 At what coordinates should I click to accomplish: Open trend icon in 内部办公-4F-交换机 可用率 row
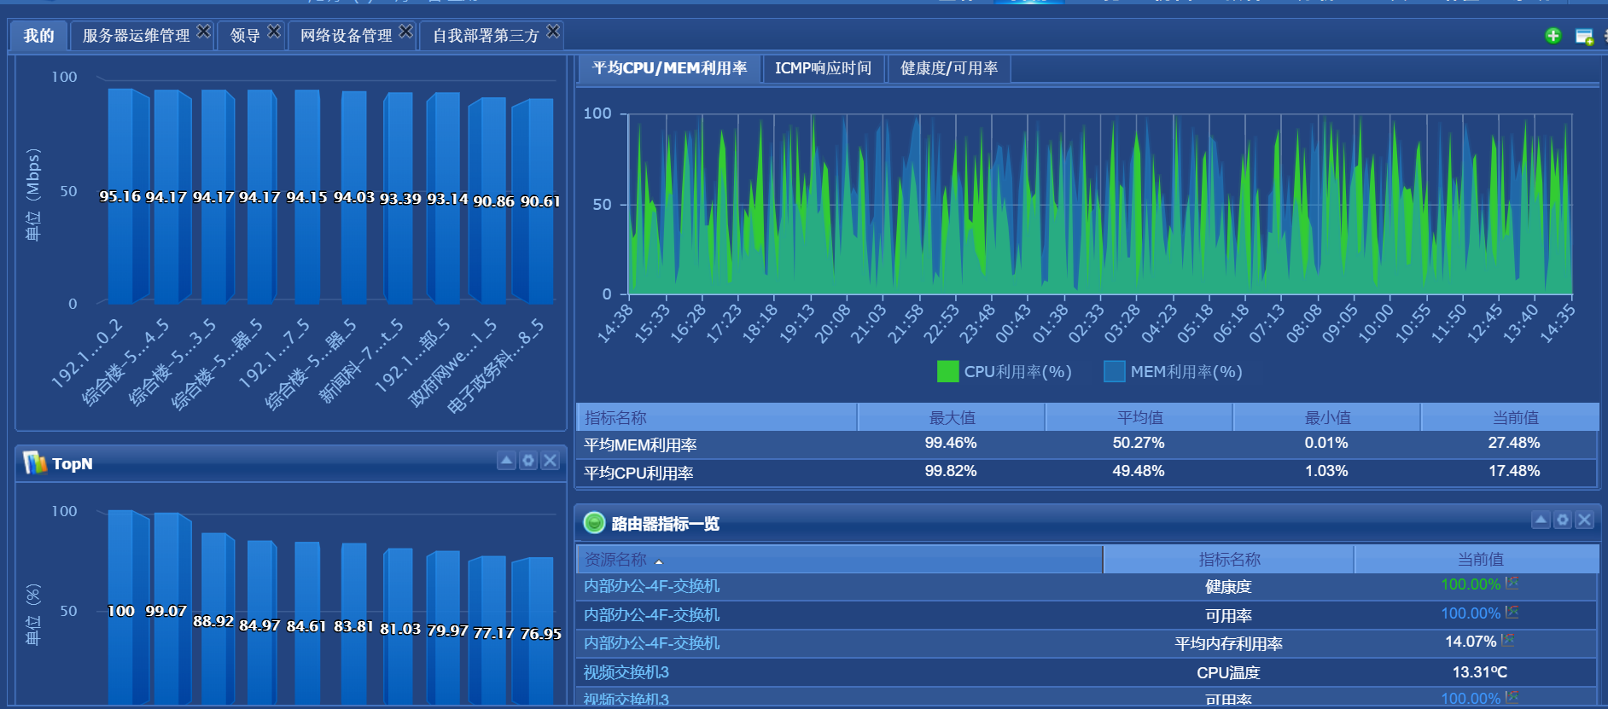click(x=1512, y=612)
